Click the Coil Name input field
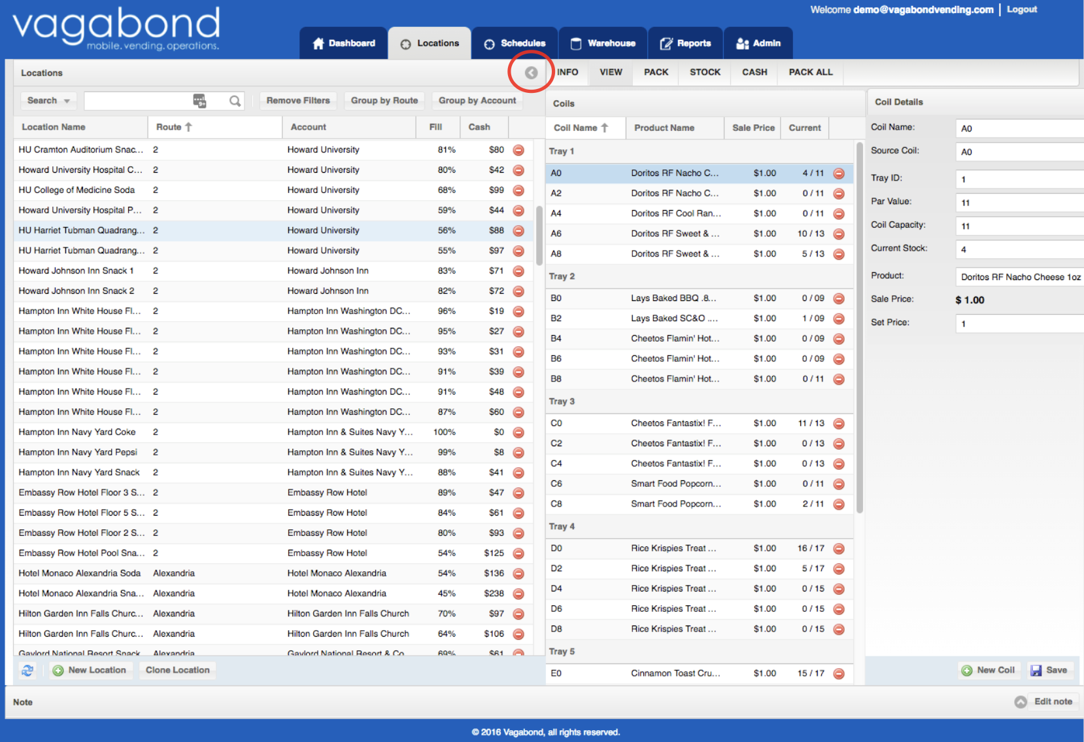This screenshot has height=742, width=1084. click(x=1020, y=128)
